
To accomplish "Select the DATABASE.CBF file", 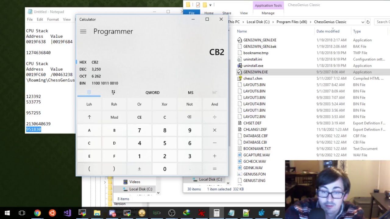I will click(x=256, y=136).
